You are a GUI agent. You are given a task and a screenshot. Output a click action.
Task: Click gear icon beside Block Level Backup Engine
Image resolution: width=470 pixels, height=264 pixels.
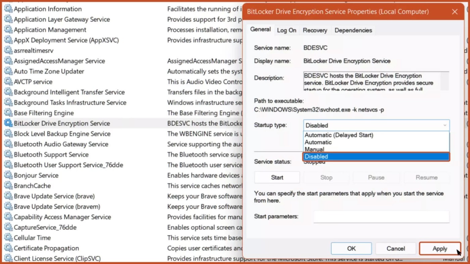pos(8,134)
